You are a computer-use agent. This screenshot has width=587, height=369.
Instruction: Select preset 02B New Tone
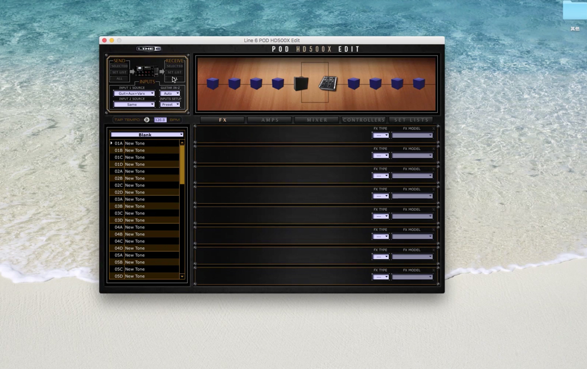pos(144,178)
